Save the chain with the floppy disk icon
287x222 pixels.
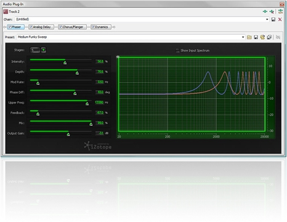pyautogui.click(x=273, y=19)
